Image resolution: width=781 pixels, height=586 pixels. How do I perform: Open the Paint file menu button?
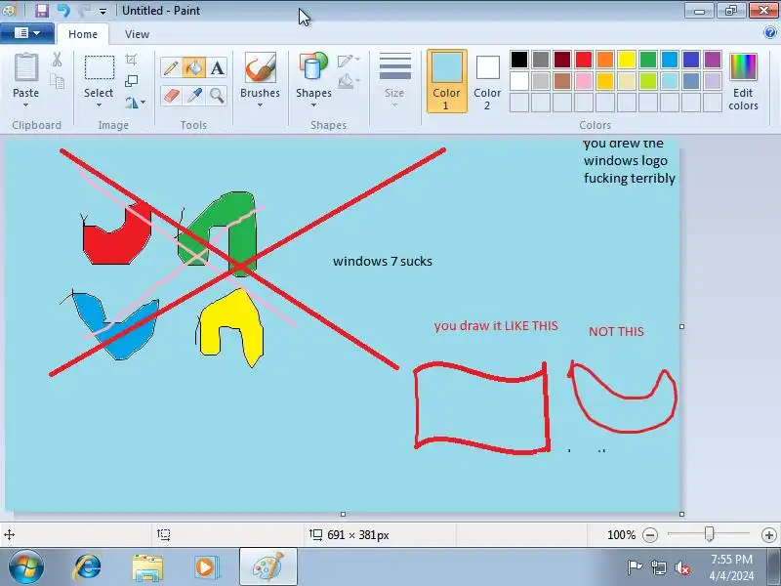(x=27, y=33)
